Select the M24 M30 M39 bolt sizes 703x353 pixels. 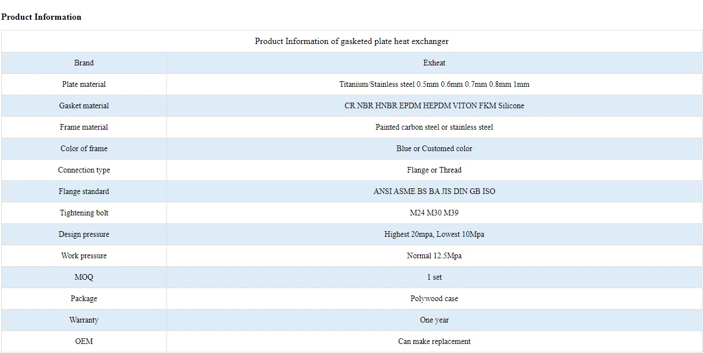coord(434,213)
